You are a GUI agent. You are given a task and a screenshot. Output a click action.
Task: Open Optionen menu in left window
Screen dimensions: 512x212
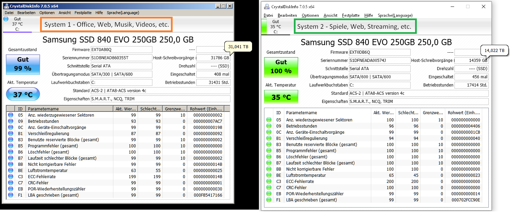[x=47, y=13]
